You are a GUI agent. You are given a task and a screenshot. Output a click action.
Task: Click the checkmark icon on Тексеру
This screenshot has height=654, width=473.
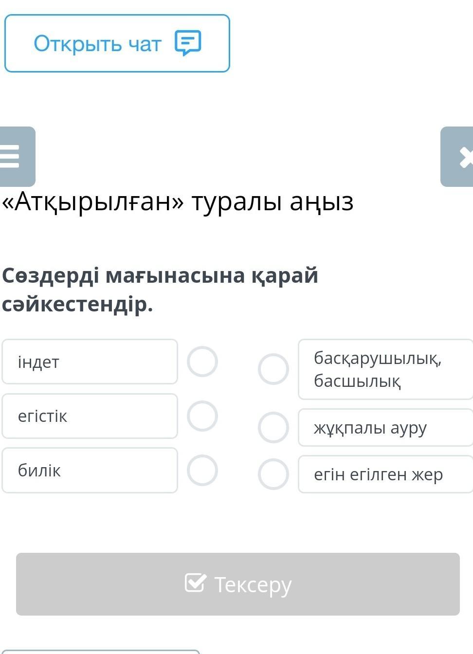[x=195, y=582]
